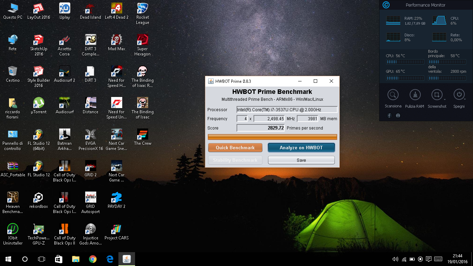473x266 pixels.
Task: Open Microsoft Edge from the taskbar
Action: click(x=110, y=259)
